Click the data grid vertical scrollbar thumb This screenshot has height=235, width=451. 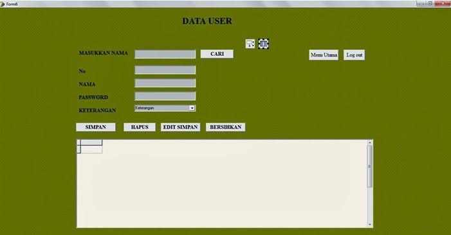[370, 166]
